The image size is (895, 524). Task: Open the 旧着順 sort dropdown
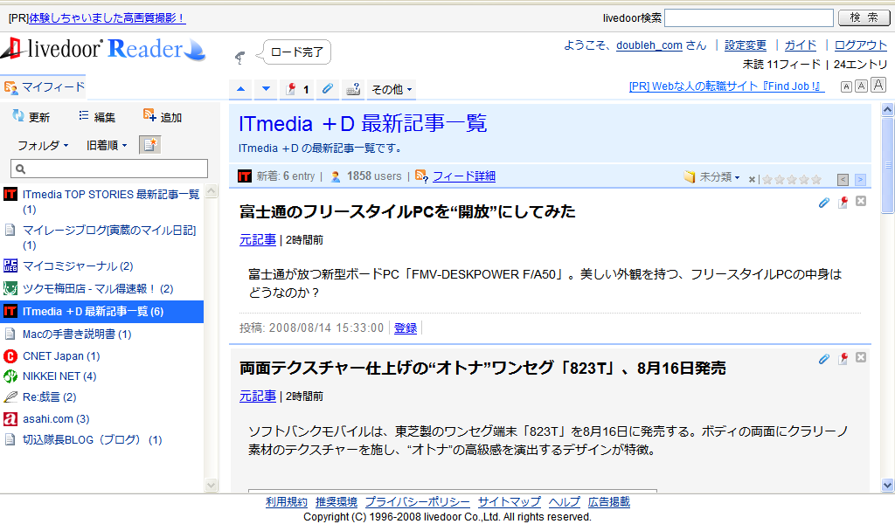click(107, 145)
